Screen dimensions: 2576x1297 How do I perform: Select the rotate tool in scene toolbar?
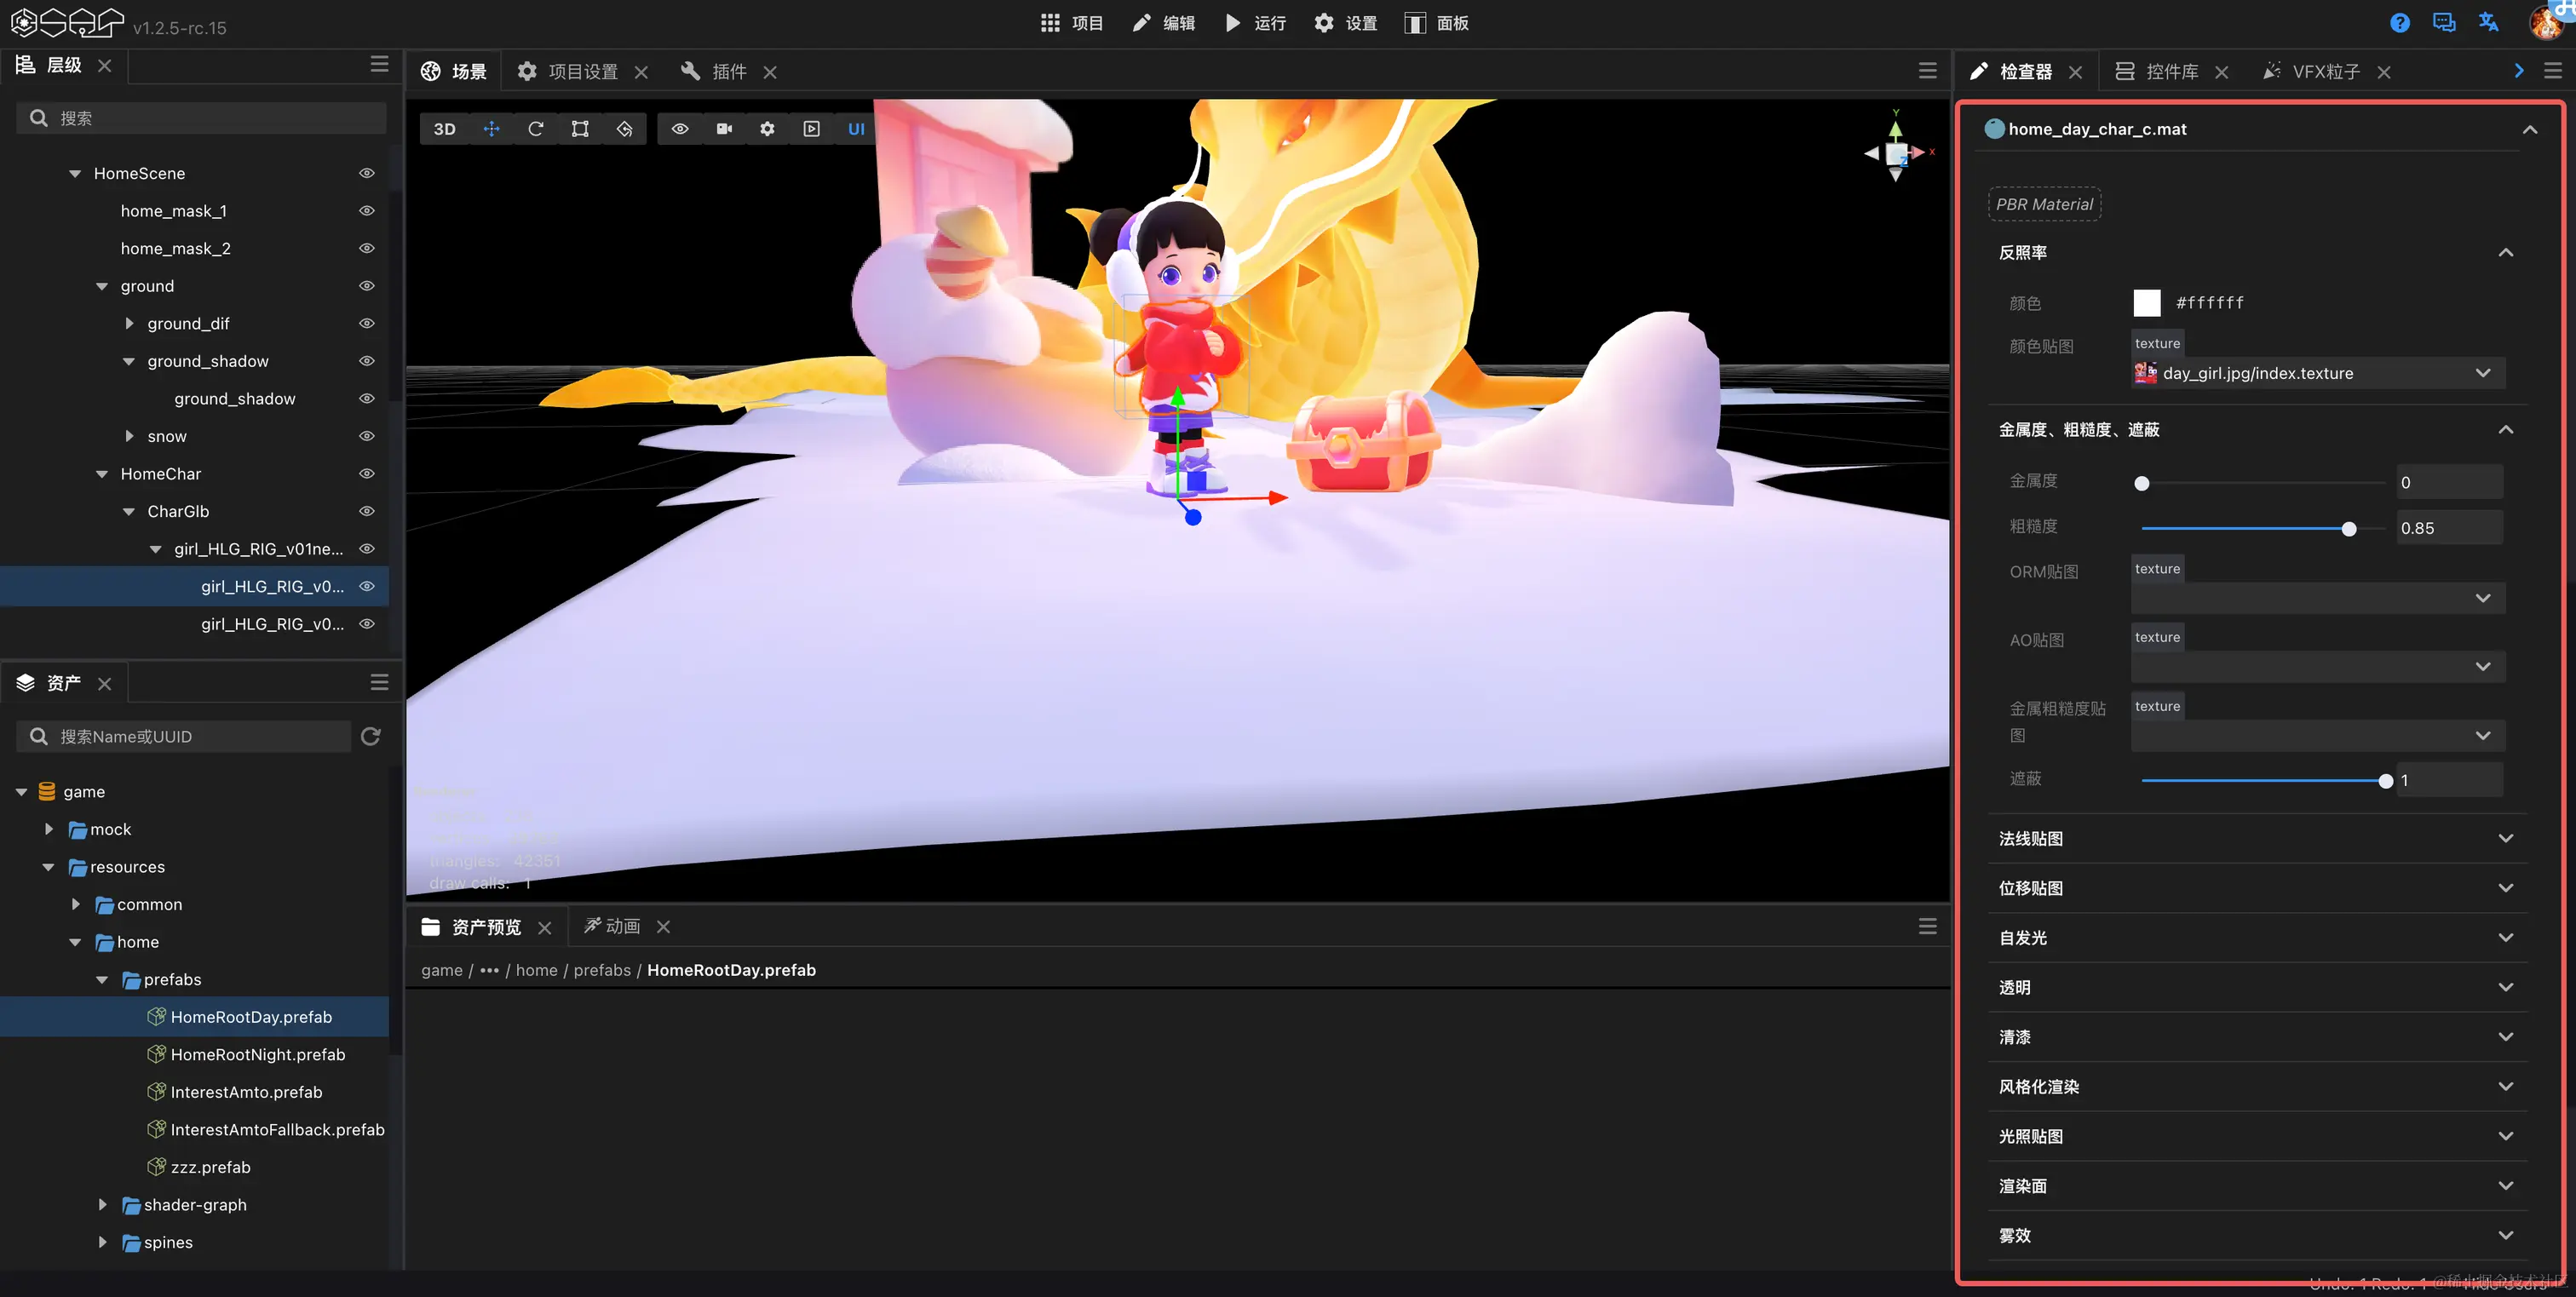click(535, 129)
